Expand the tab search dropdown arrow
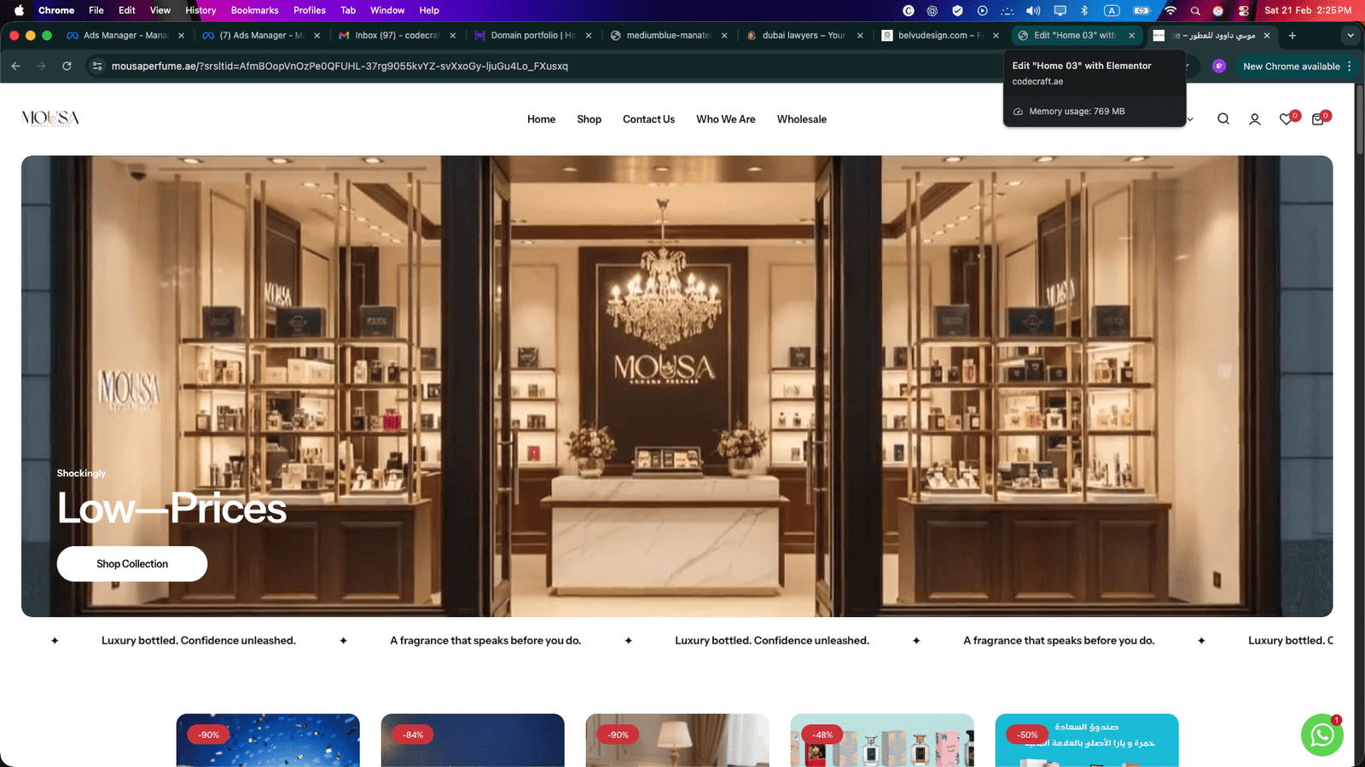 pos(1350,35)
